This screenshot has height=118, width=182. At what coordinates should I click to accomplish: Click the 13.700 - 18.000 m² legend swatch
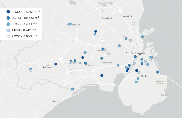(x=8, y=18)
